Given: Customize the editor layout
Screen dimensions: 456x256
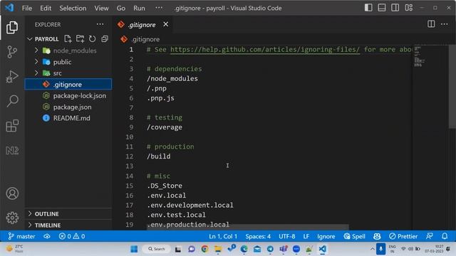Looking at the screenshot, I should (x=408, y=8).
